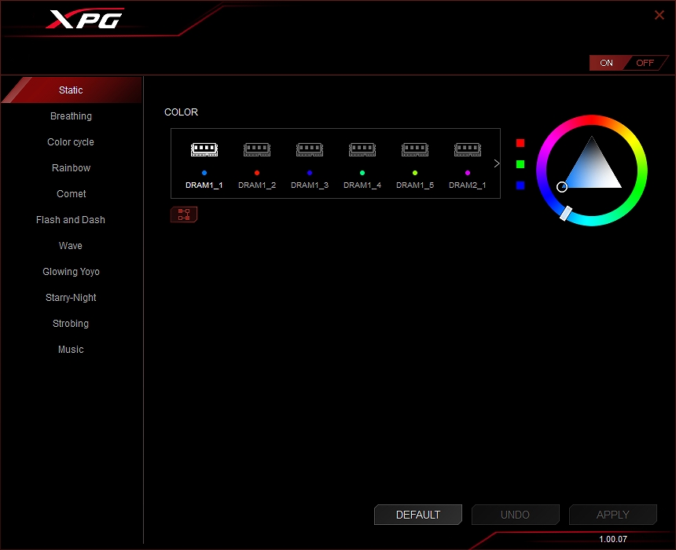Activate the Wave effect
The height and width of the screenshot is (550, 676).
click(71, 245)
